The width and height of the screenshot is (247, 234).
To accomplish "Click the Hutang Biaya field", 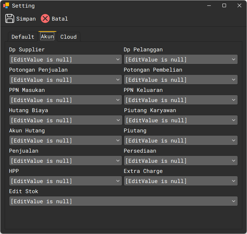I will [x=61, y=120].
